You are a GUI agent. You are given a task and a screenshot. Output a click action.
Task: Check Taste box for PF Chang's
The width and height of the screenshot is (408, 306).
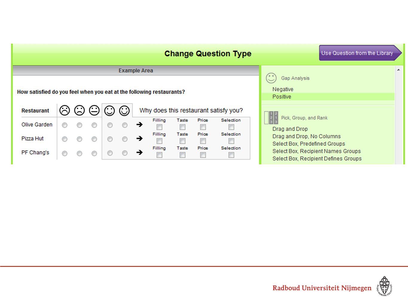coord(182,155)
